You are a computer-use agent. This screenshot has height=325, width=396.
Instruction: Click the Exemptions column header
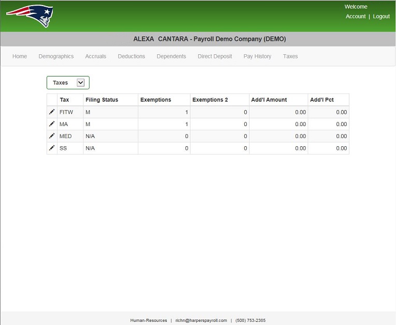156,100
